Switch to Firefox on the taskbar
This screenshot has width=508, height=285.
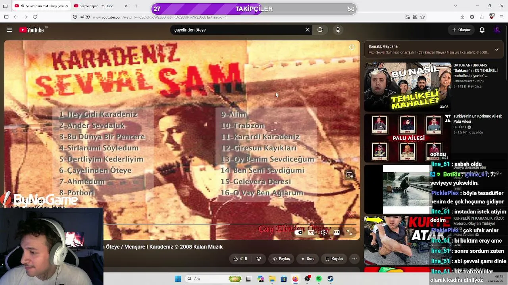[x=295, y=279]
